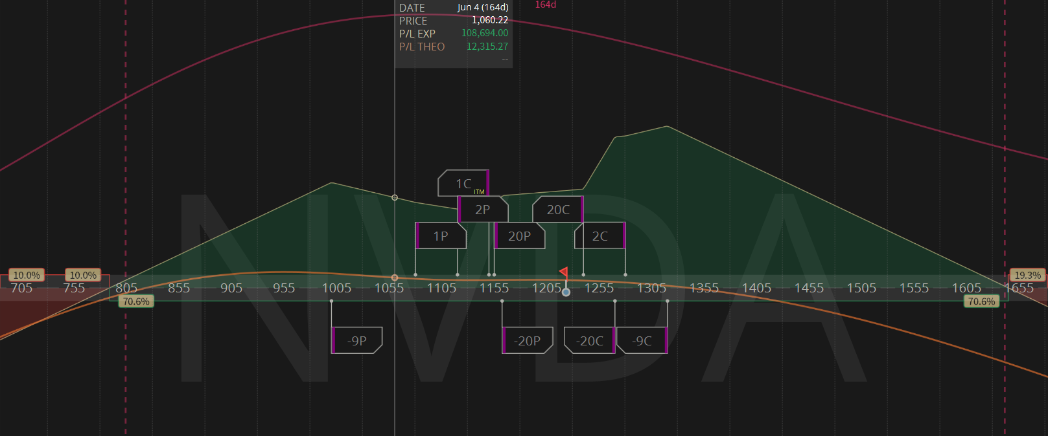Screen dimensions: 1048x436
Task: Click the 10.0% label above price 705
Action: (x=27, y=275)
